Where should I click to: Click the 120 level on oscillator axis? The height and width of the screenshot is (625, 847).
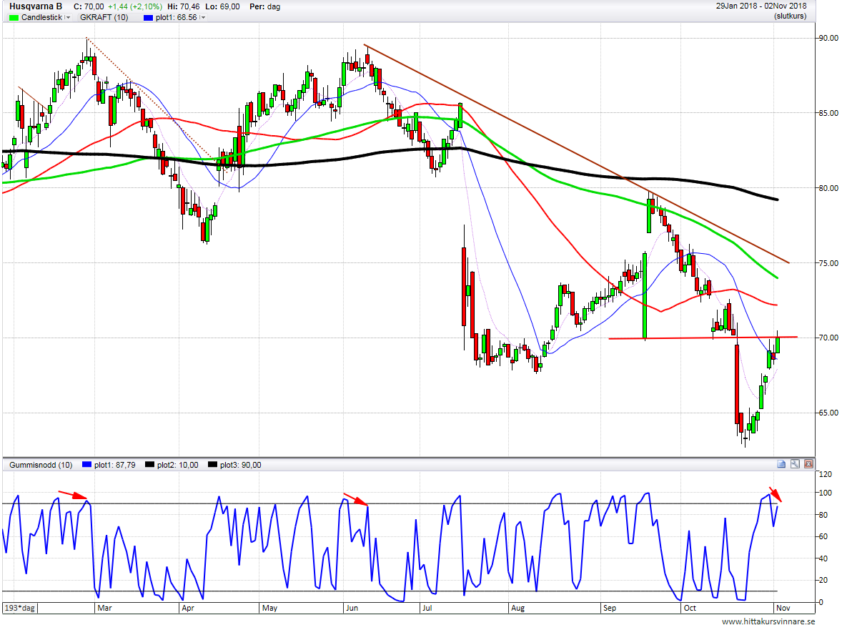pos(826,474)
